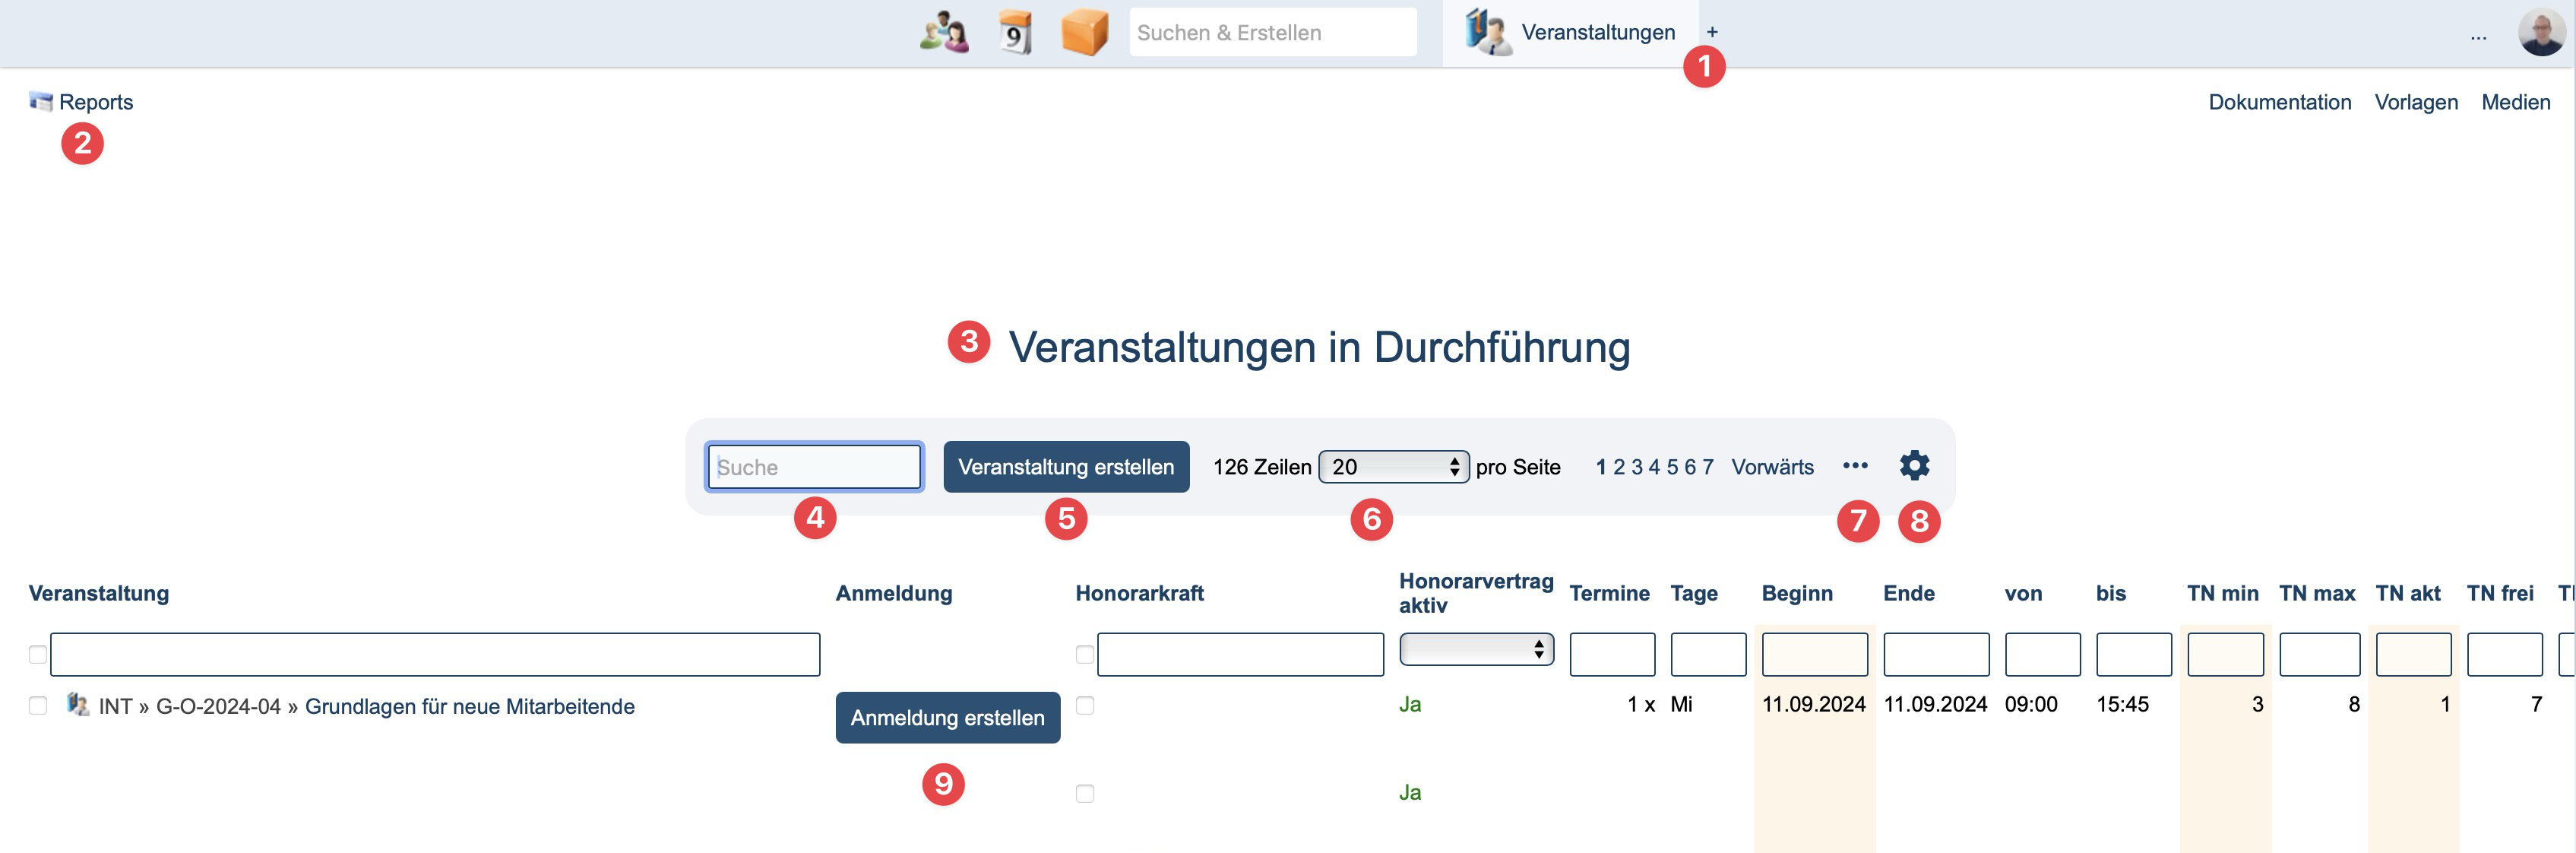The height and width of the screenshot is (853, 2576).
Task: Click the user avatar picture
Action: [x=2540, y=32]
